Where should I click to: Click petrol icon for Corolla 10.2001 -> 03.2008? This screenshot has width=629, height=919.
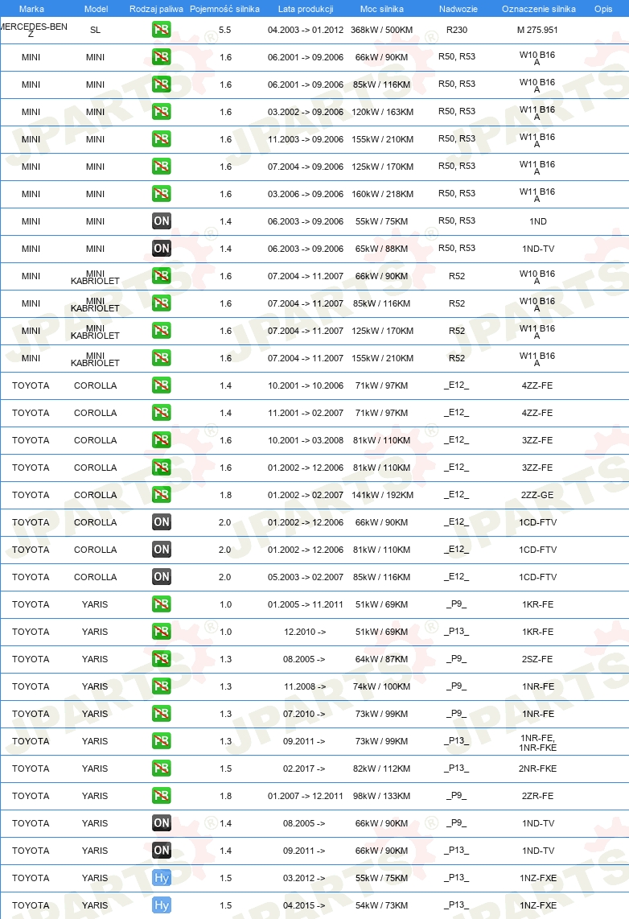click(x=162, y=439)
